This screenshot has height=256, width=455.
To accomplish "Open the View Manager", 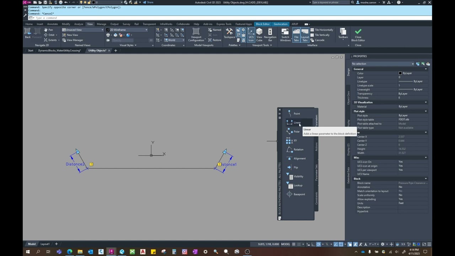I will [x=73, y=40].
